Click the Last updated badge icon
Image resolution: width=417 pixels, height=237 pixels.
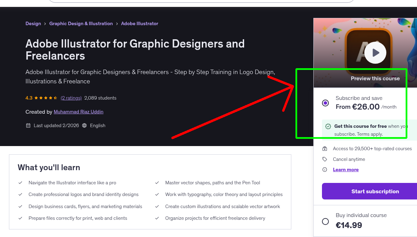click(x=28, y=125)
